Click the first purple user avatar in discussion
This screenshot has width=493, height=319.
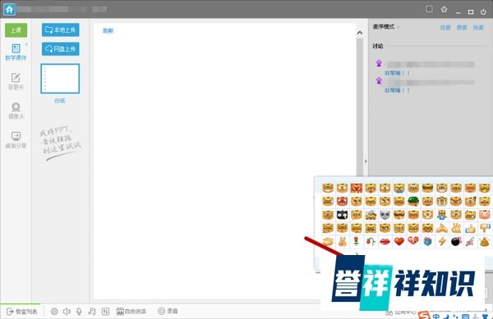click(379, 63)
